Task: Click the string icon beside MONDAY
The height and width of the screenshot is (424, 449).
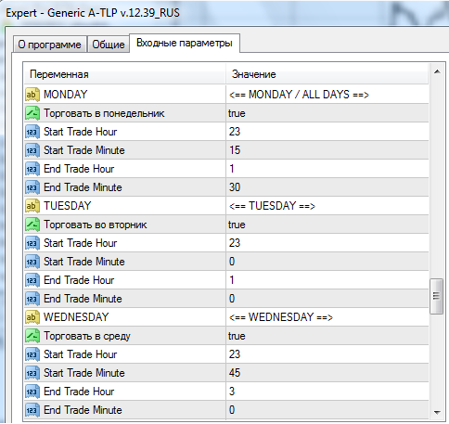Action: (32, 95)
